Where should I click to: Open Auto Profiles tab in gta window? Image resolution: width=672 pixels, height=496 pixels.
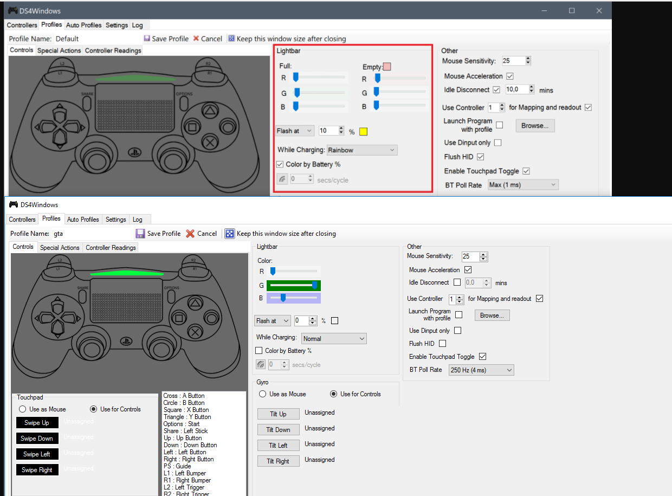coord(83,220)
